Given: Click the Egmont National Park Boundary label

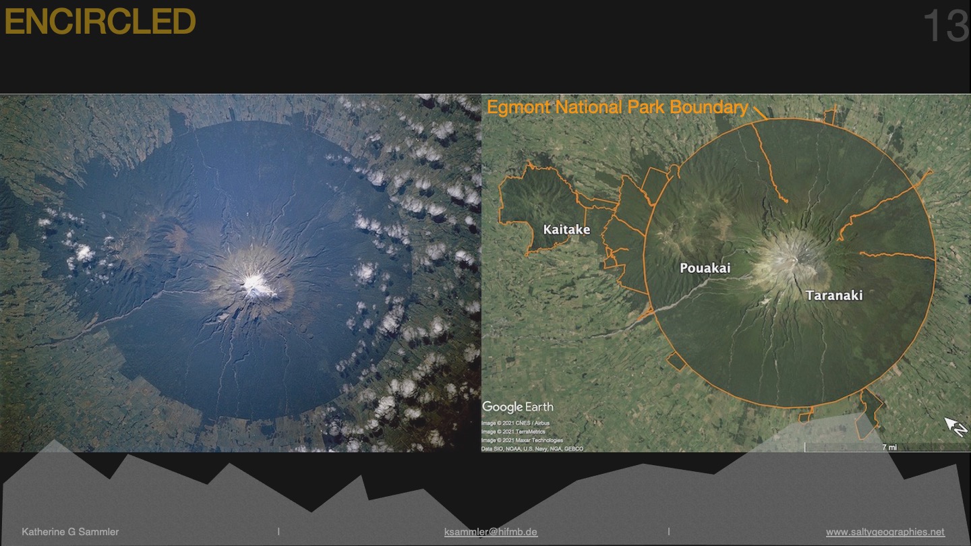Looking at the screenshot, I should (x=617, y=108).
